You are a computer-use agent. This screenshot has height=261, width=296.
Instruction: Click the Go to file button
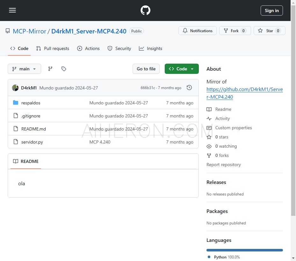146,69
